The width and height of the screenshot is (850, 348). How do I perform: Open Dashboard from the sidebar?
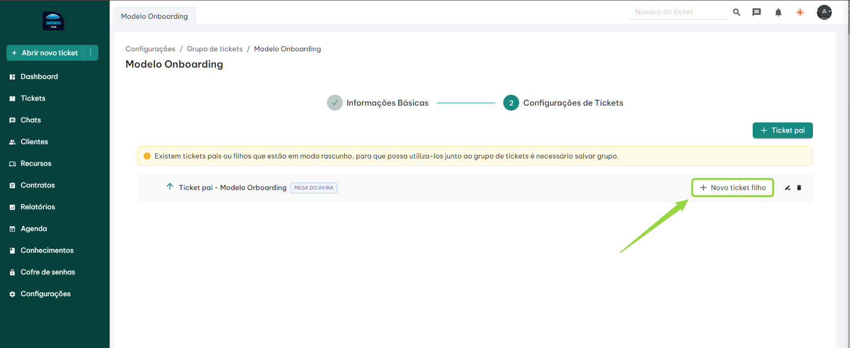pyautogui.click(x=39, y=77)
